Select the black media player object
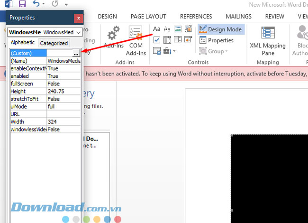308x223 pixels. 269,178
